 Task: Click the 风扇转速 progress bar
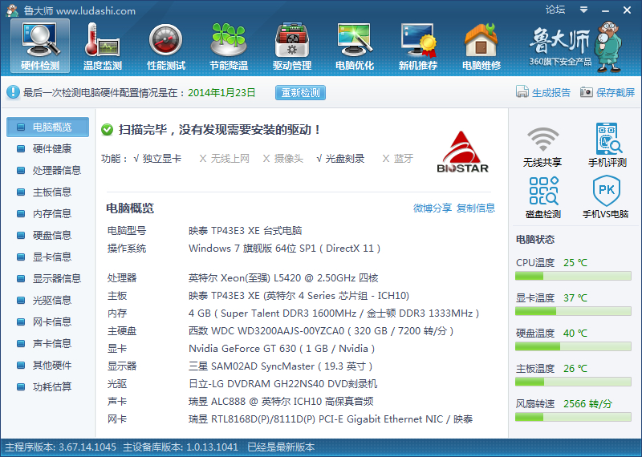coord(573,417)
